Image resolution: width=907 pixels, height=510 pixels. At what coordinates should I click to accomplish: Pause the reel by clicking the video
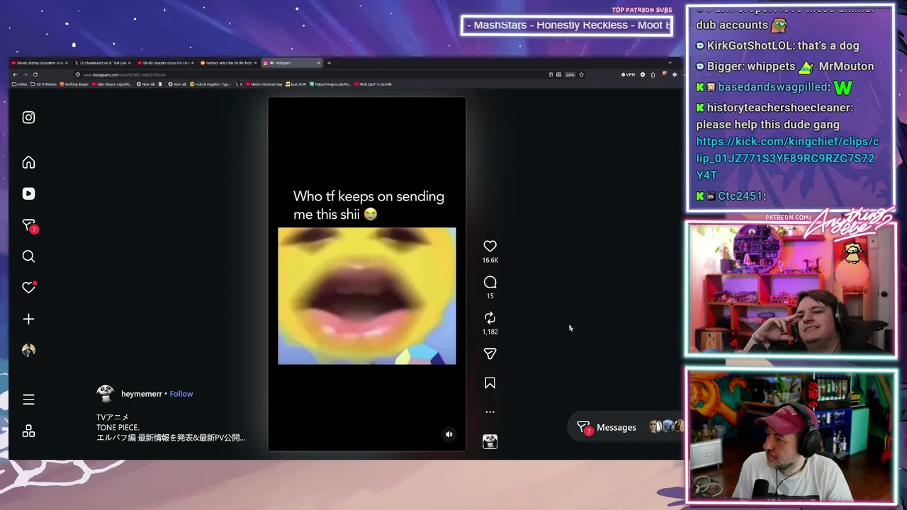pos(367,274)
